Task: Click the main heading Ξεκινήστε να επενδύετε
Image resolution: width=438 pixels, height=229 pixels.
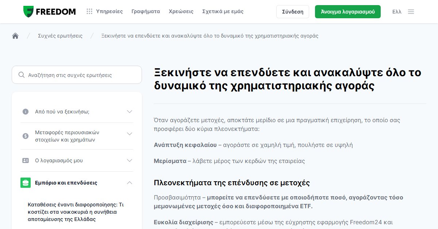Action: pyautogui.click(x=288, y=79)
